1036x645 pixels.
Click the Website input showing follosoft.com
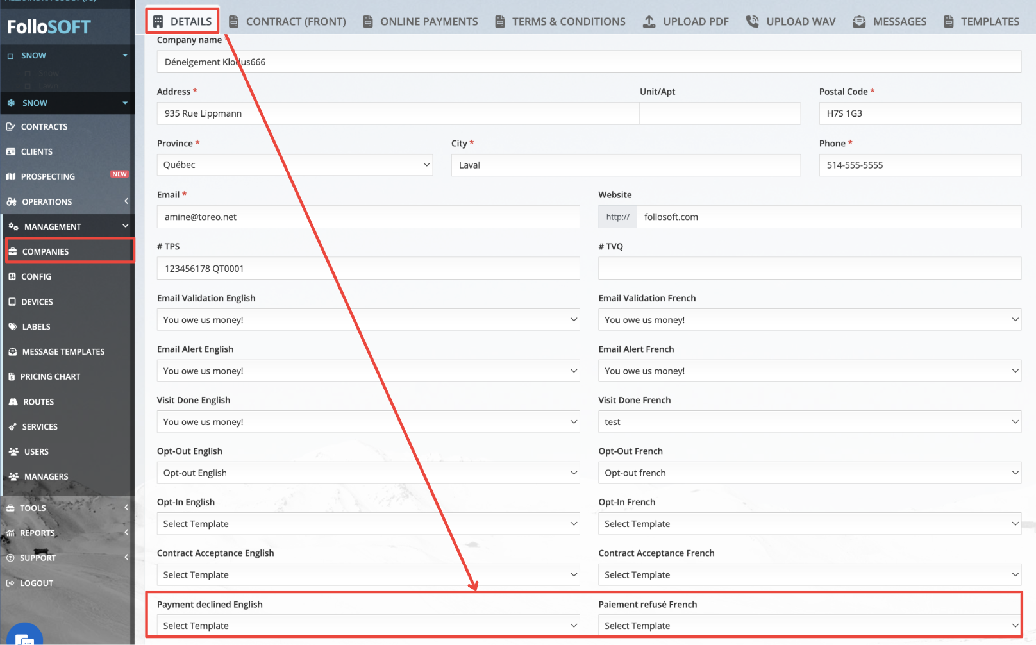[x=828, y=217]
